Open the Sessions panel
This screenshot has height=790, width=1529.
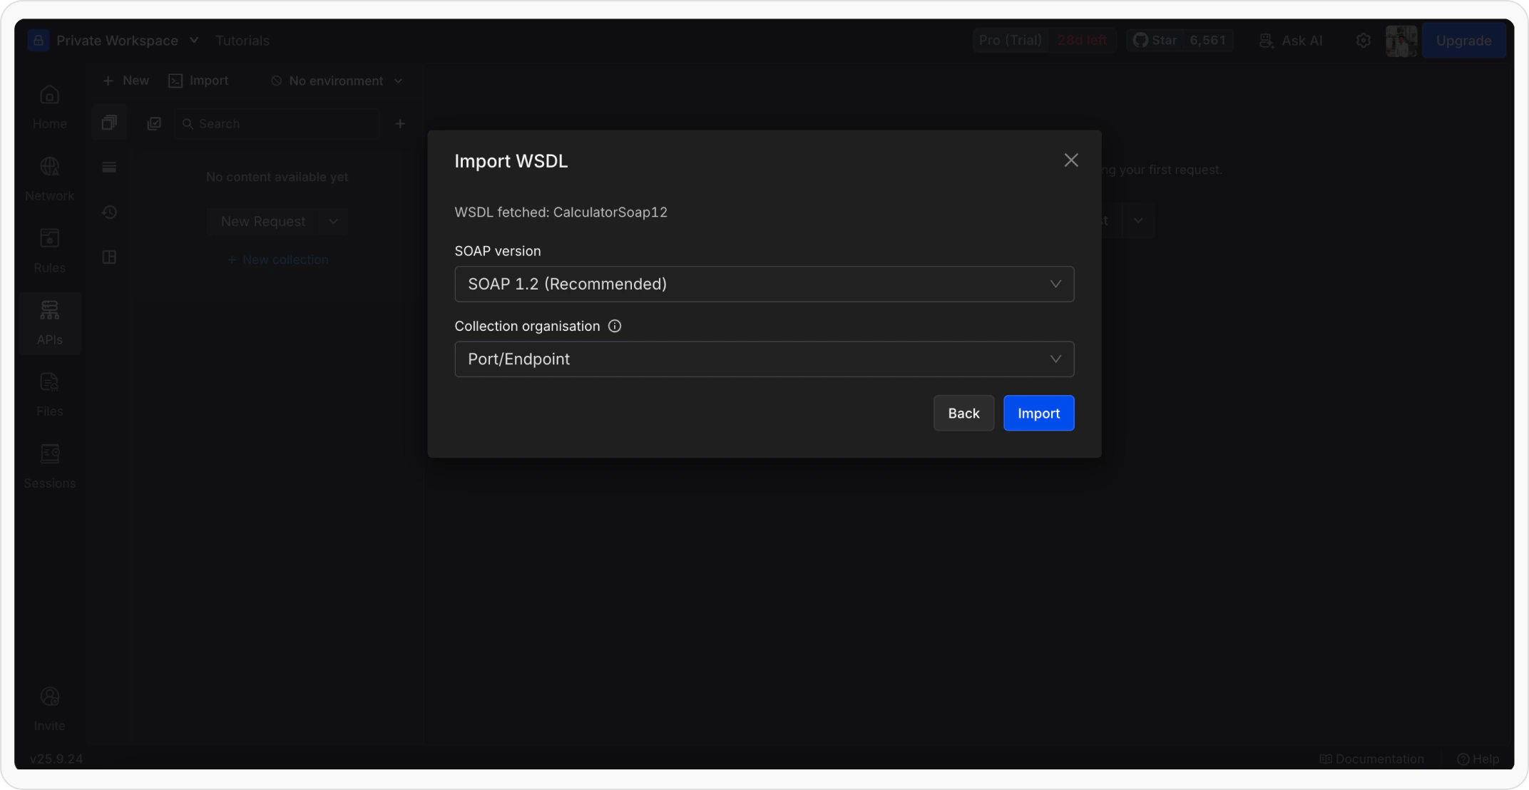coord(49,465)
